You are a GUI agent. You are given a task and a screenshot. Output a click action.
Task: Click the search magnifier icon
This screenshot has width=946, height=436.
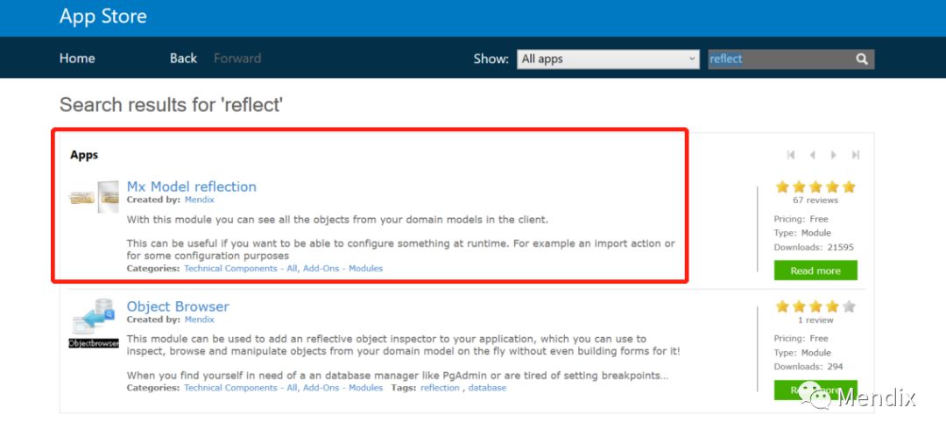pyautogui.click(x=862, y=60)
